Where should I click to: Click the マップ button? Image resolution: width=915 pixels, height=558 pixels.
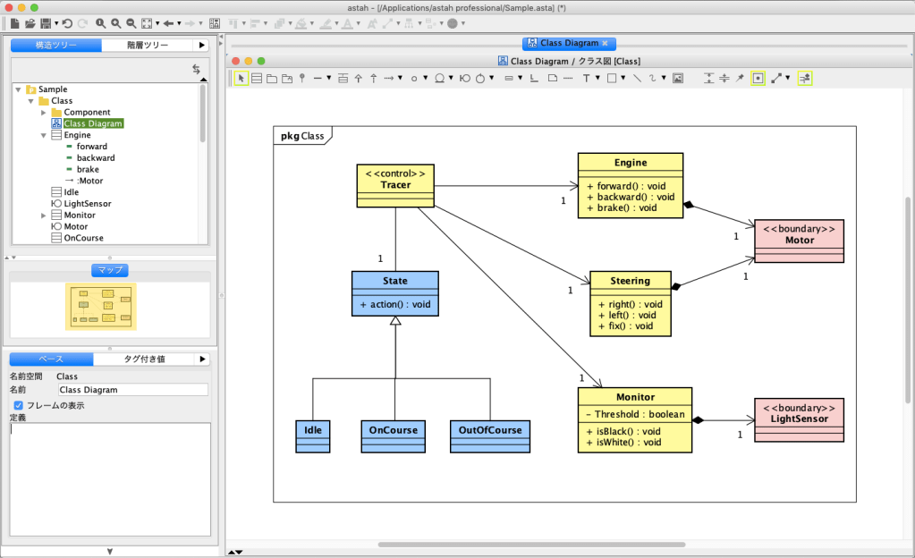109,270
